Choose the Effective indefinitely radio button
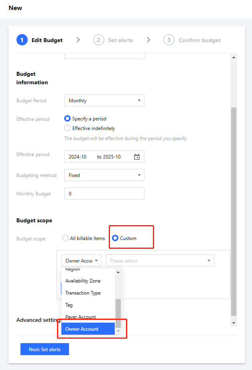This screenshot has width=252, height=370. point(67,128)
